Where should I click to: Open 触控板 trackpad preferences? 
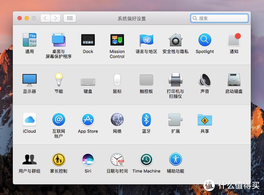point(146,80)
